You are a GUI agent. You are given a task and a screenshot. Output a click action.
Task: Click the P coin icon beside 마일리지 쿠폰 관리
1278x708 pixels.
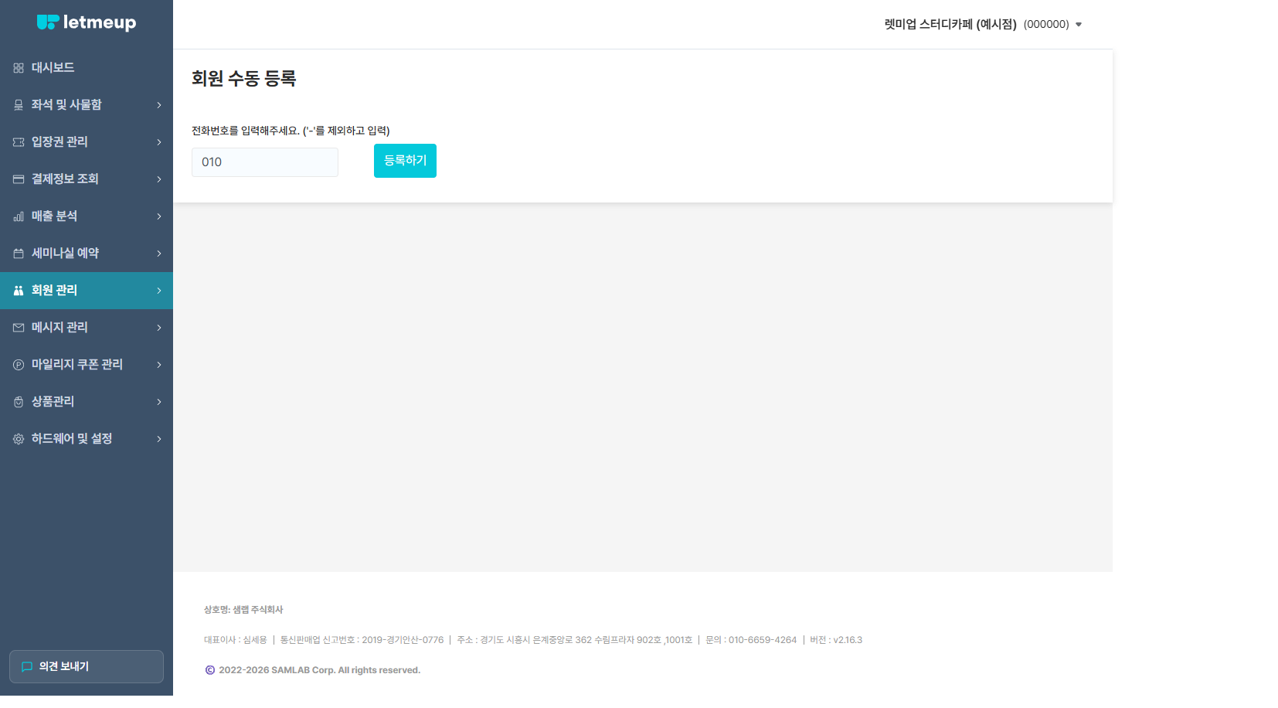(x=19, y=365)
